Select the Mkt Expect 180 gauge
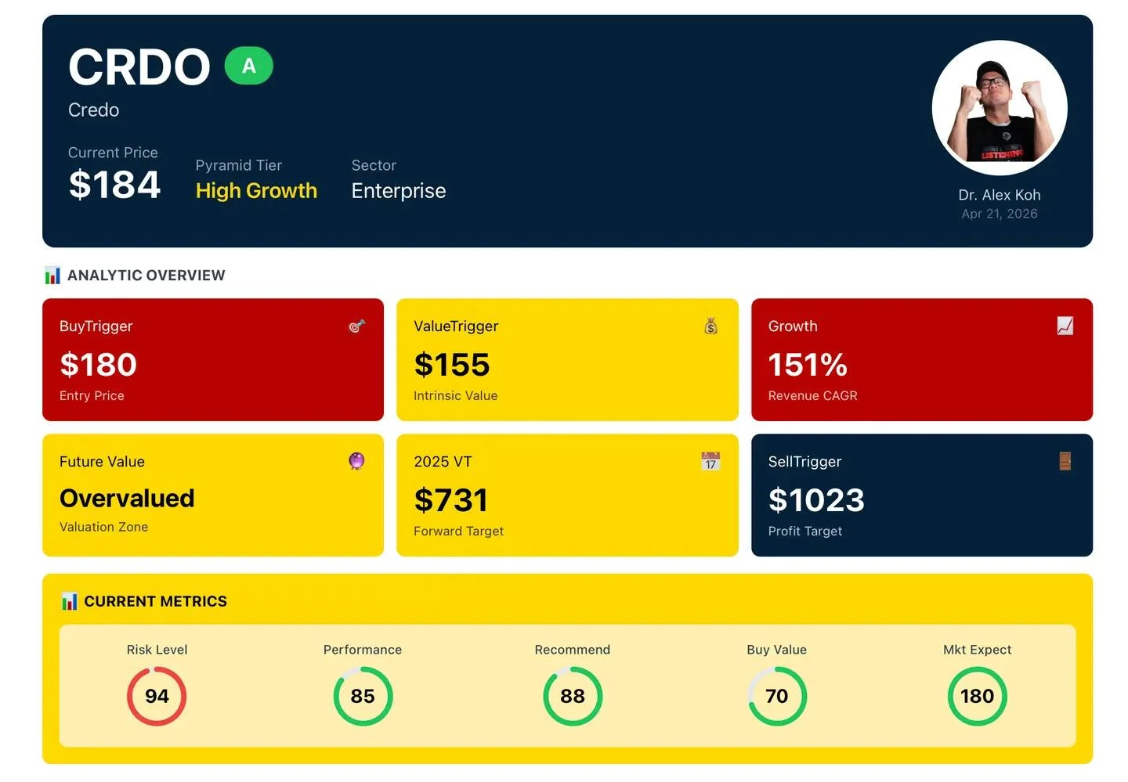The width and height of the screenshot is (1128, 782). tap(978, 696)
